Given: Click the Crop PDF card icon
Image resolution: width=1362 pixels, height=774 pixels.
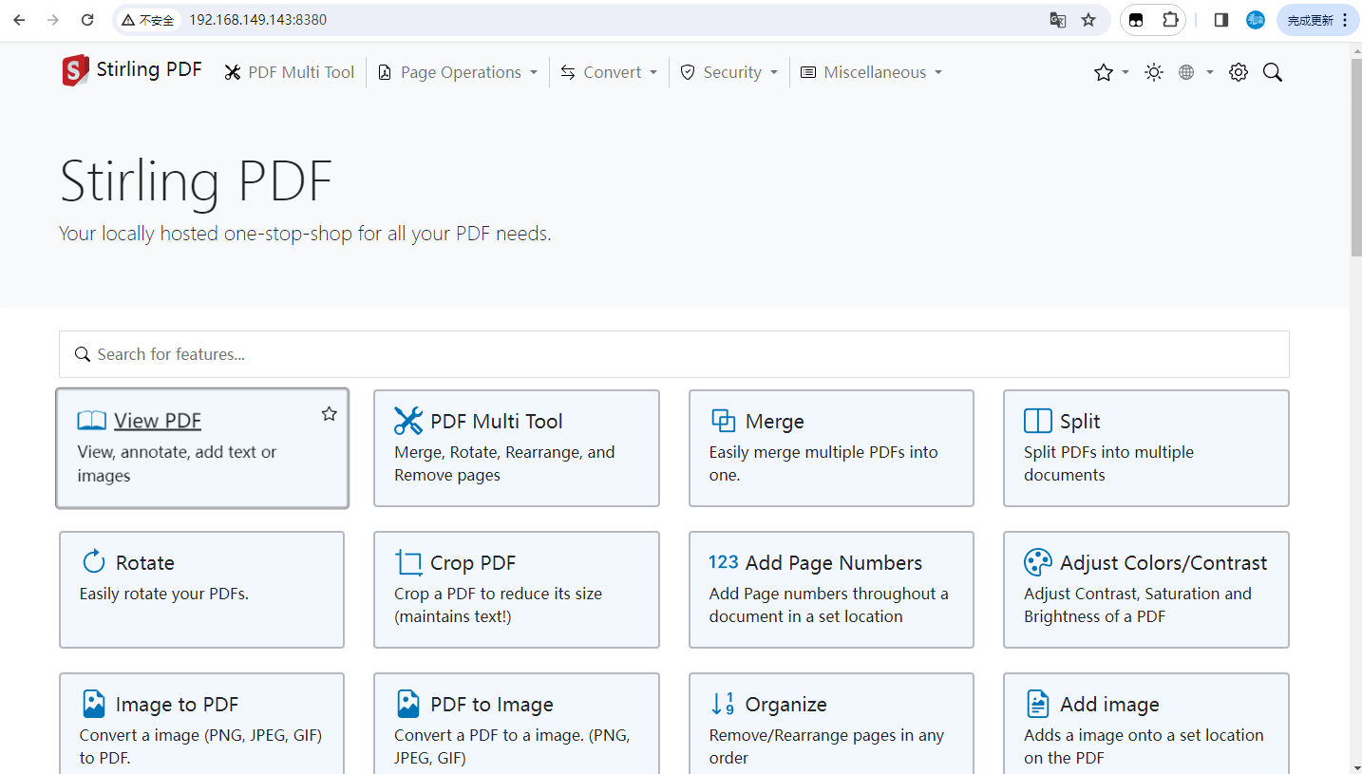Looking at the screenshot, I should point(408,562).
